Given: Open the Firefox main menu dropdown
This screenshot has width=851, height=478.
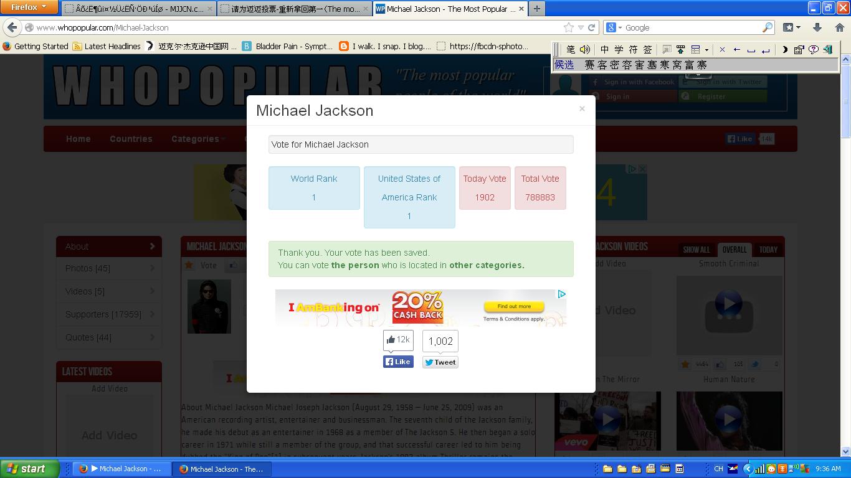Looking at the screenshot, I should [x=29, y=7].
